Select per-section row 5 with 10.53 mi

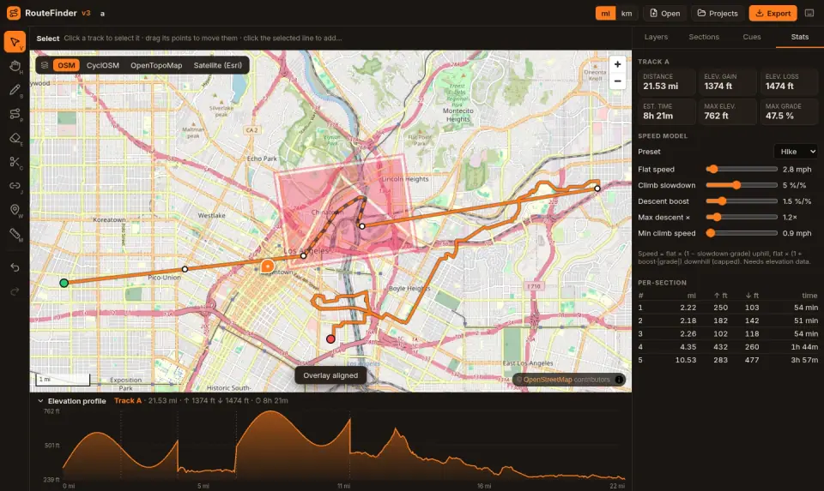728,360
